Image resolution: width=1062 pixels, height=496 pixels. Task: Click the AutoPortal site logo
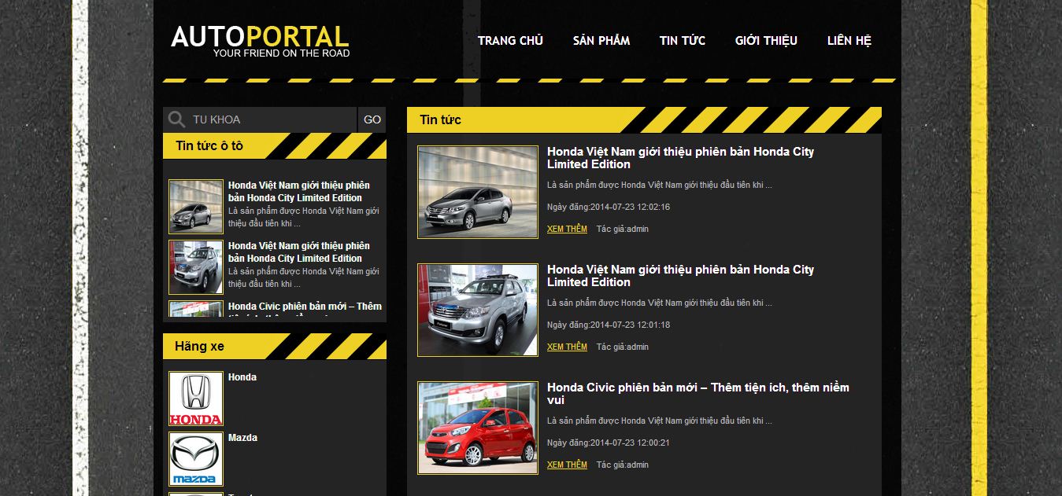261,41
